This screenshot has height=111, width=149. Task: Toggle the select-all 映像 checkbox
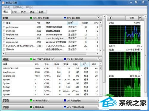[4, 23]
